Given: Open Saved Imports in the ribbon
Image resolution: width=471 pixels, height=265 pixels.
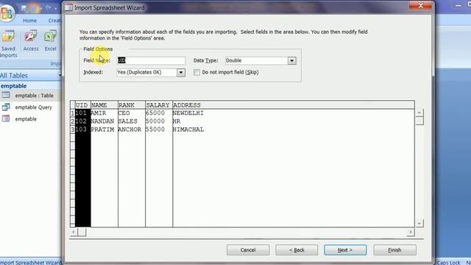Looking at the screenshot, I should pos(8,44).
